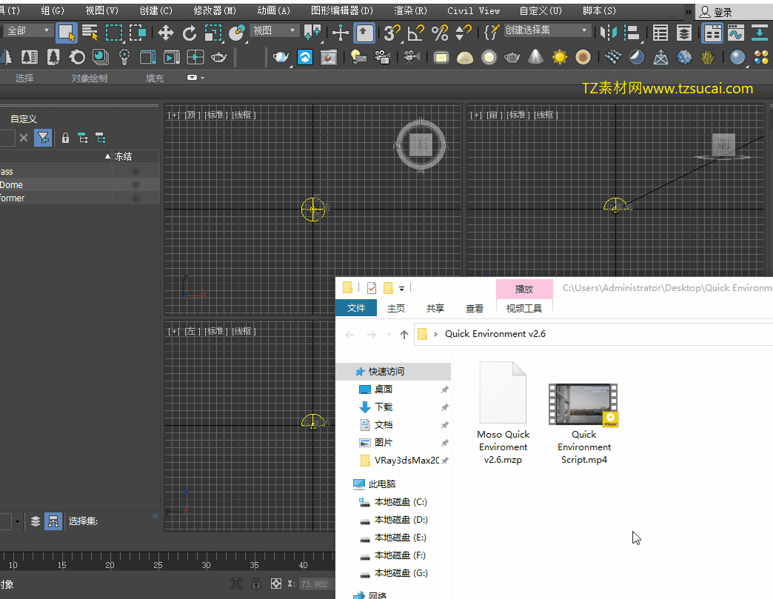
Task: Activate the Select Object tool
Action: tap(66, 33)
